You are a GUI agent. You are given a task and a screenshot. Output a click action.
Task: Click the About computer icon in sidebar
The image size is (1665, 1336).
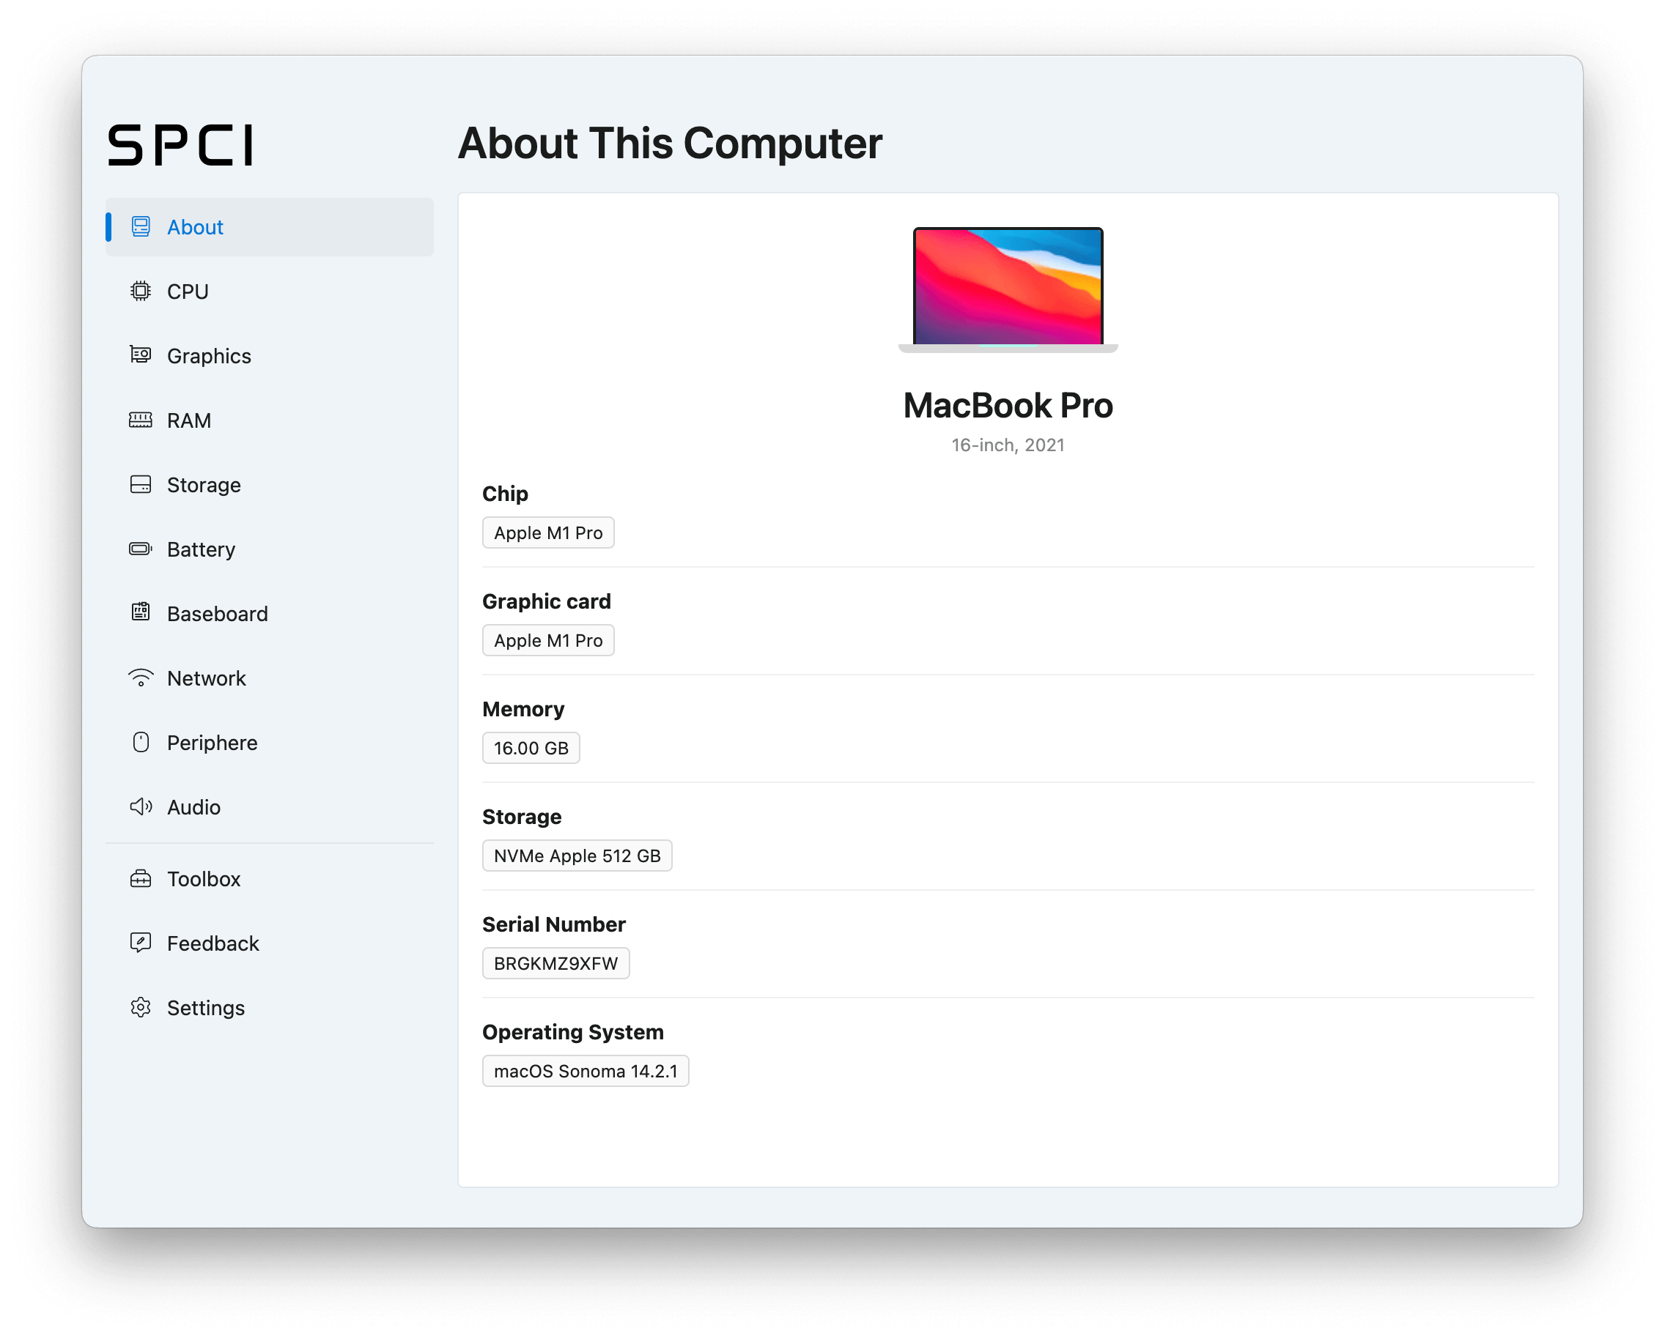[x=141, y=227]
